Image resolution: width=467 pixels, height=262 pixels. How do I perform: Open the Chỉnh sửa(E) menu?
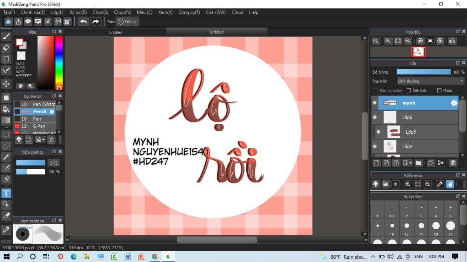click(33, 12)
